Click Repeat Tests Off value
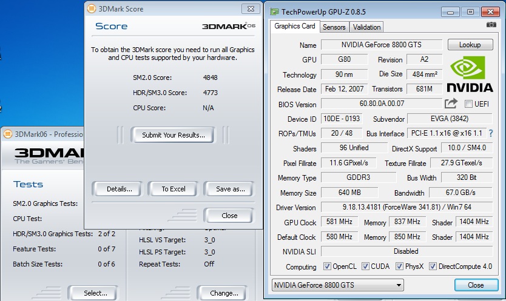This screenshot has width=506, height=301. click(x=209, y=264)
